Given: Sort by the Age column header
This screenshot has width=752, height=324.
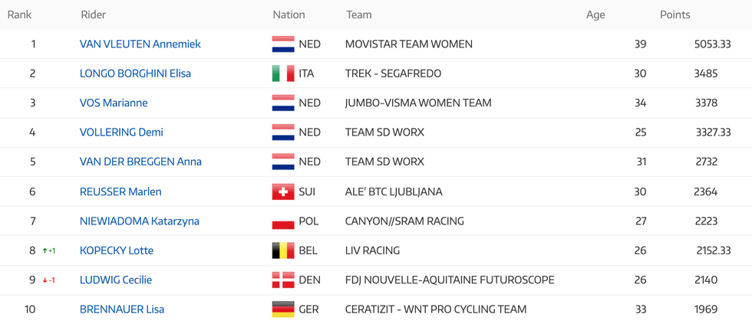Looking at the screenshot, I should (x=595, y=15).
